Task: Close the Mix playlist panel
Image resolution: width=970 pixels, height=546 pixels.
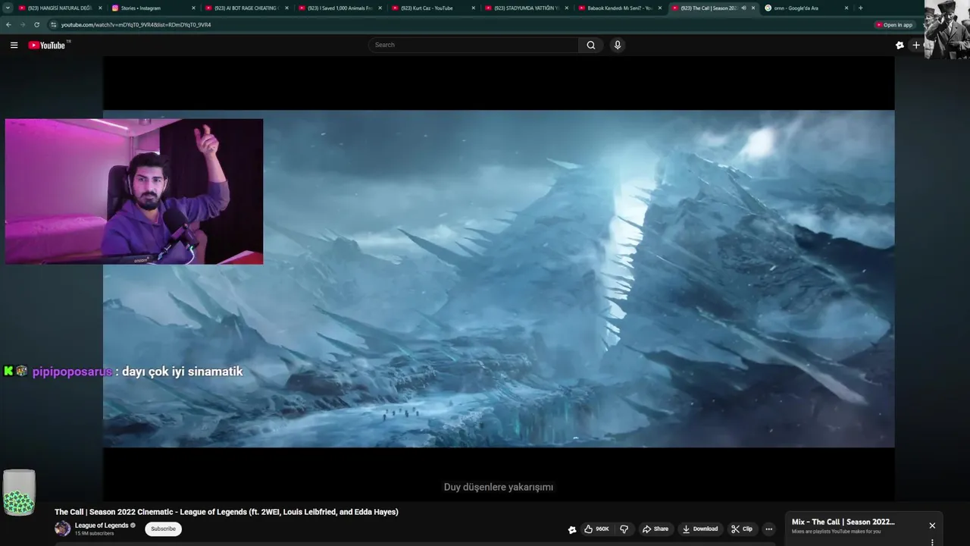Action: click(932, 526)
